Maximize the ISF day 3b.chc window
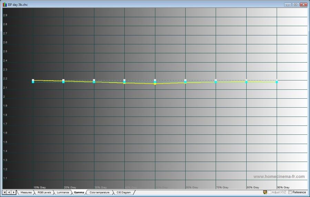Viewport: 310px width, 197px height. [x=295, y=5]
